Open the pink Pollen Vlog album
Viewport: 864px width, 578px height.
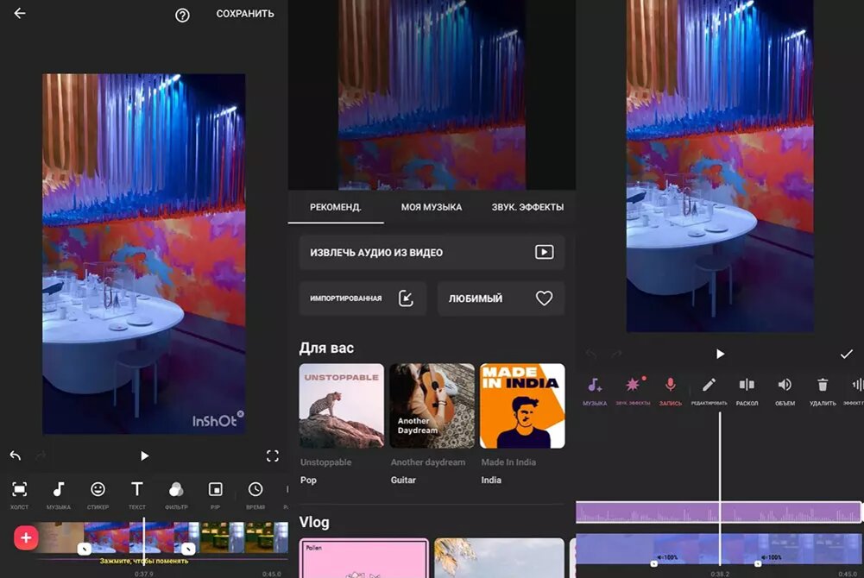(363, 558)
